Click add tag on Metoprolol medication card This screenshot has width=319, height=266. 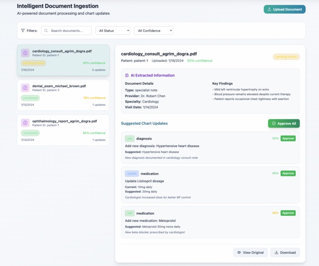tap(130, 213)
